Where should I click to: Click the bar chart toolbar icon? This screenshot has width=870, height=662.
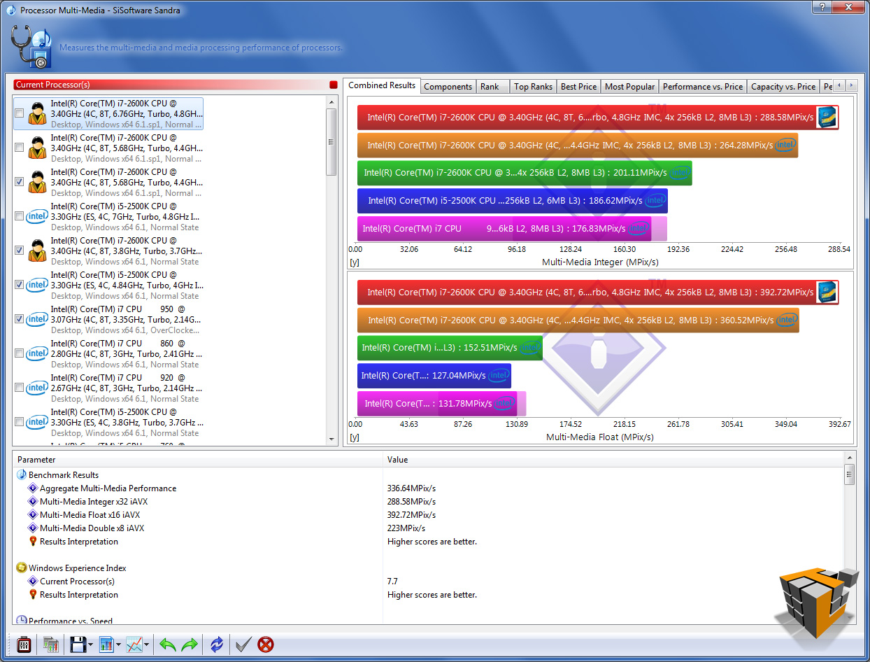point(106,644)
